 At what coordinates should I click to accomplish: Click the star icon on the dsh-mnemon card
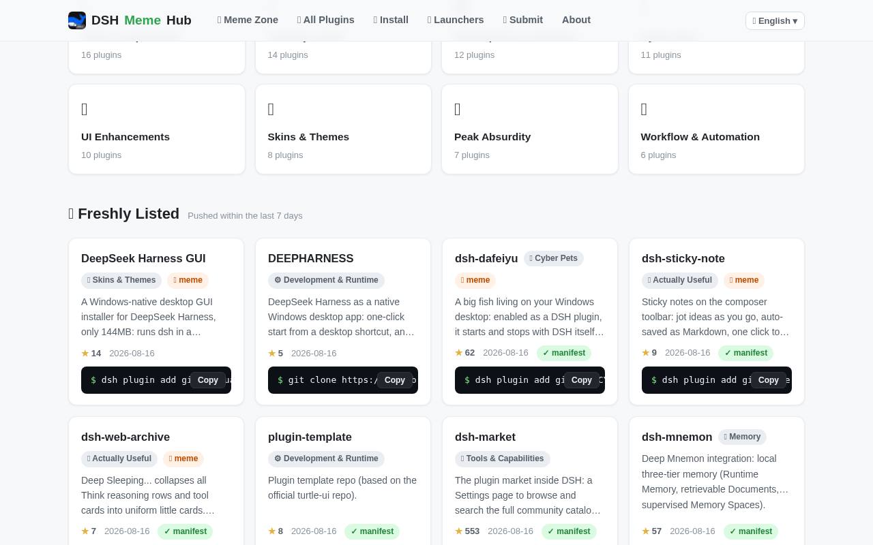[x=646, y=531]
